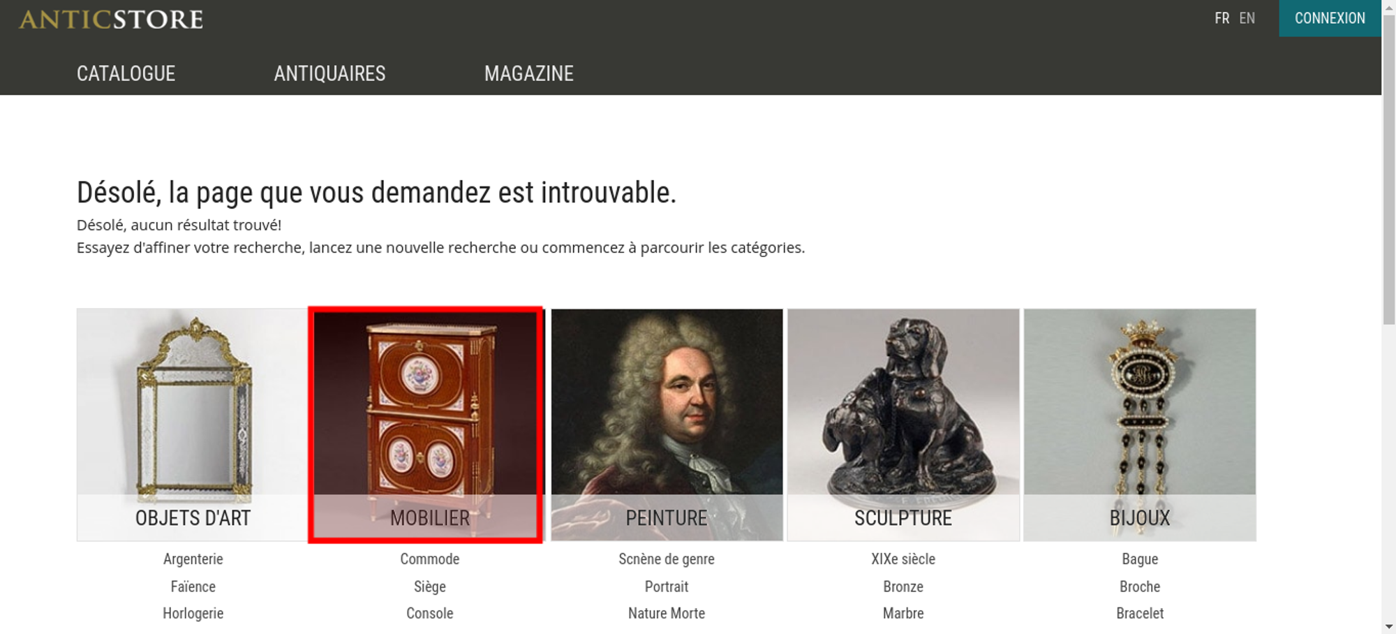The height and width of the screenshot is (634, 1396).
Task: Open the Bague jewelry link
Action: pyautogui.click(x=1140, y=559)
